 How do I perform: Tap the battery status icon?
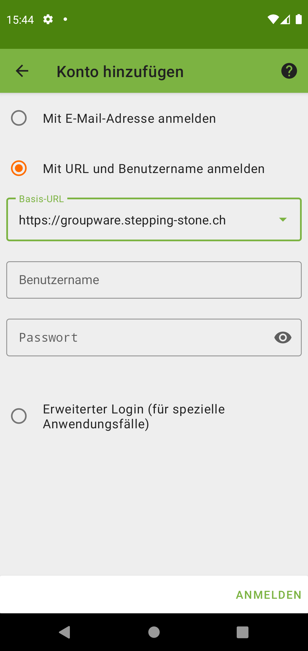pos(299,19)
